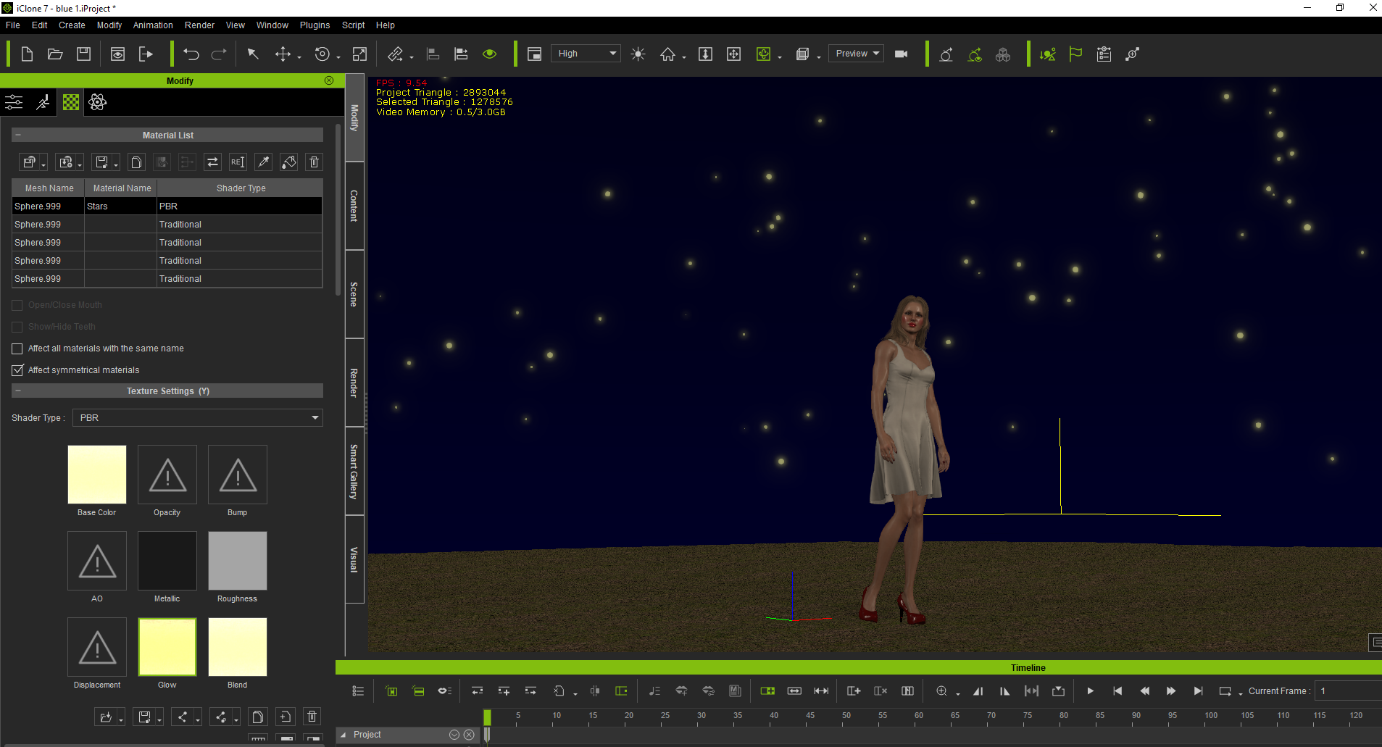Jump to the timeline end frame
1382x747 pixels.
click(1199, 691)
